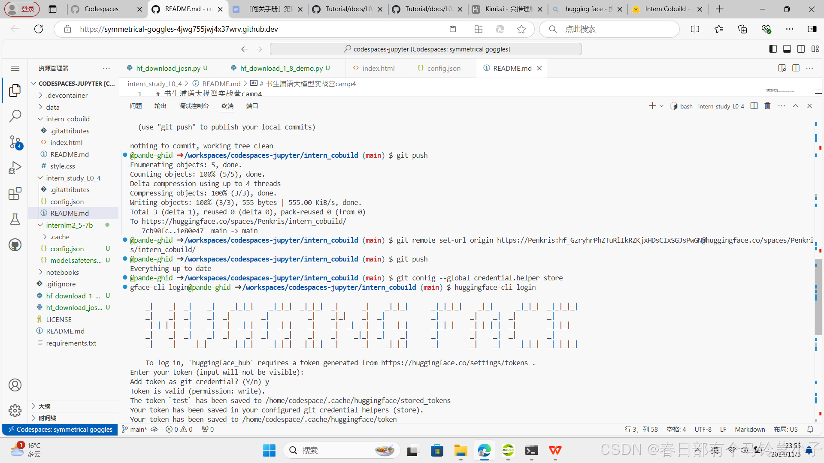This screenshot has width=824, height=463.
Task: Click the codespaces-jupyter command center search box
Action: point(426,49)
